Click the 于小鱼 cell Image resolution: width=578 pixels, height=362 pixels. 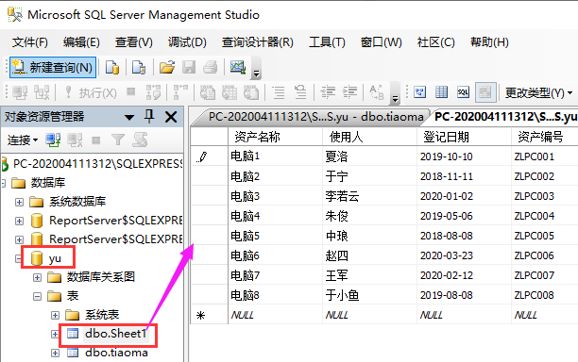[x=369, y=295]
